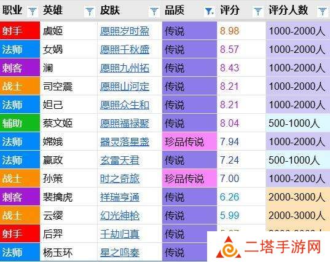Select the 司空震 hero cell
This screenshot has width=330, height=262.
point(69,86)
